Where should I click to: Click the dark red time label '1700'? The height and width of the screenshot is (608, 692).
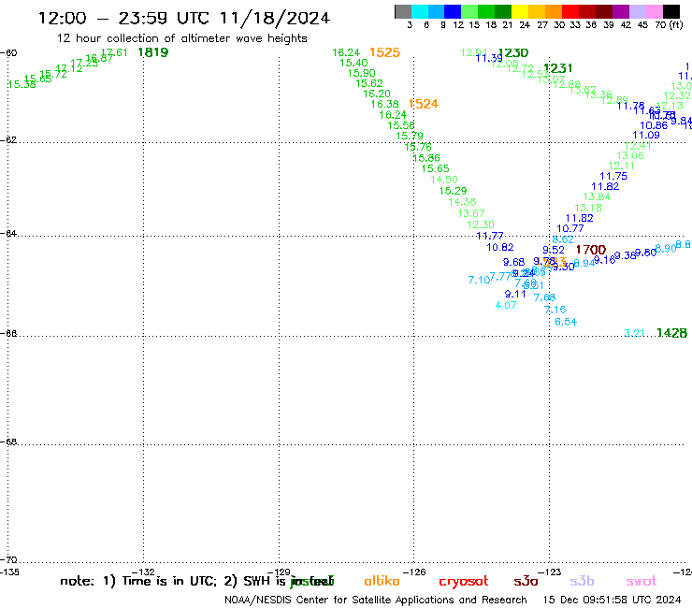(591, 250)
